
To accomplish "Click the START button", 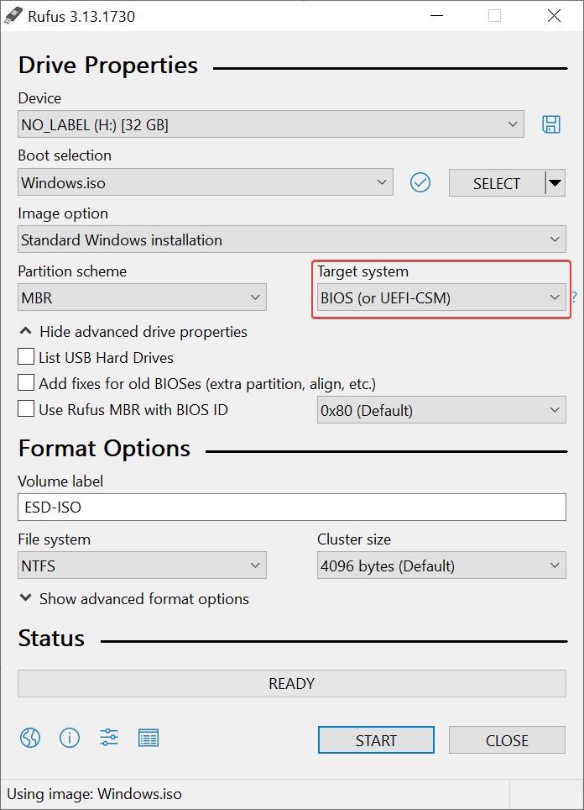I will (x=376, y=740).
